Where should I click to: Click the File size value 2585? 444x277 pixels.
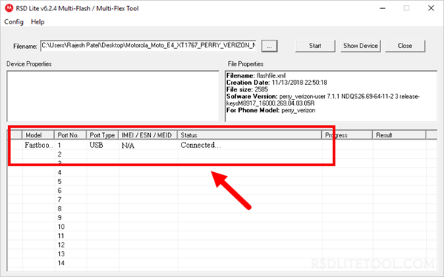[261, 89]
